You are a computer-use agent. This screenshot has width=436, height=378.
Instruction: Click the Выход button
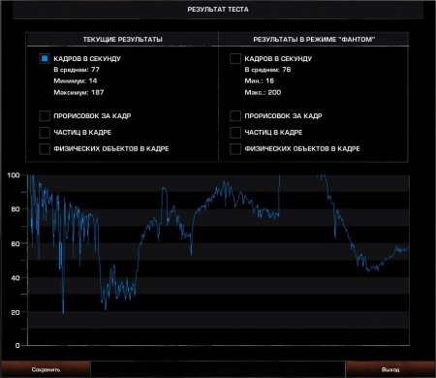point(390,369)
